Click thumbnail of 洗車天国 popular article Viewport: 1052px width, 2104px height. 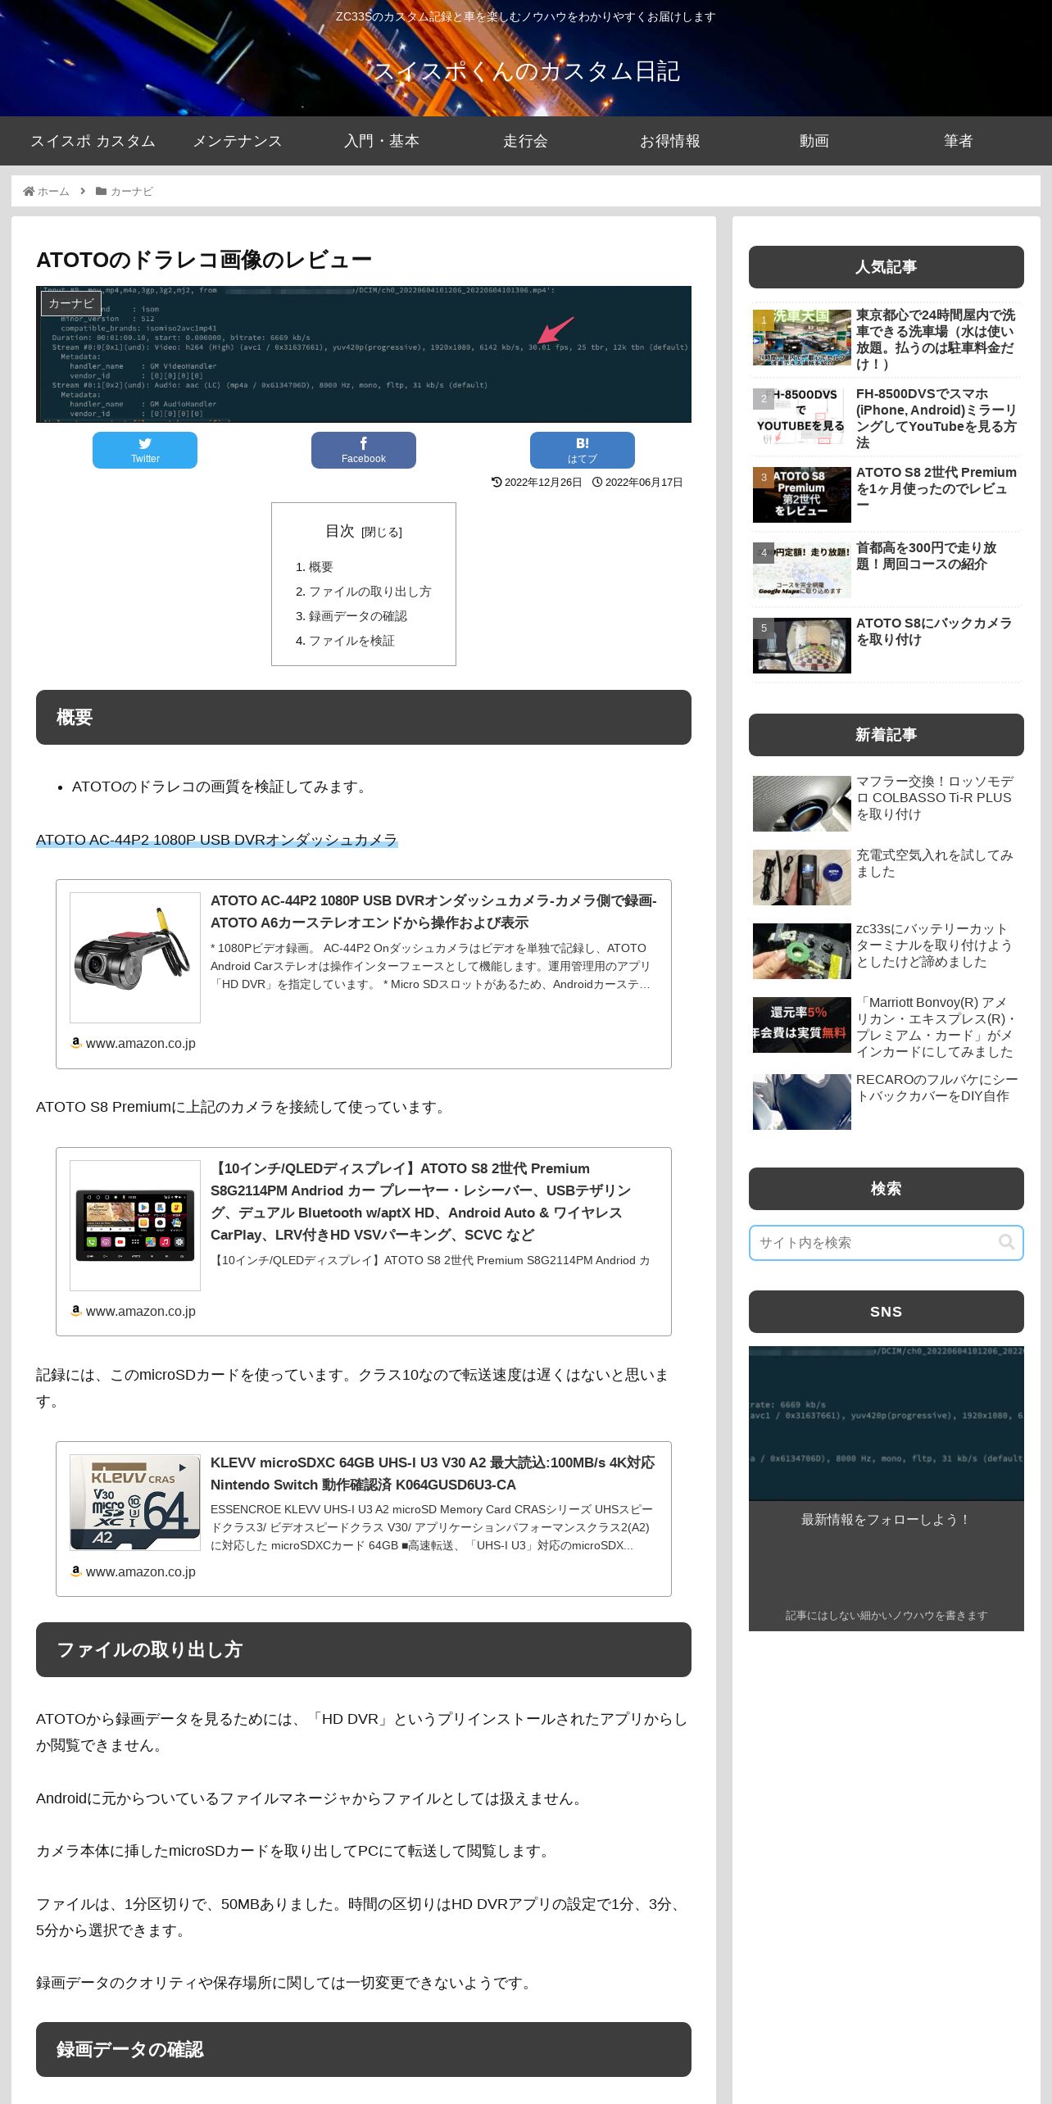point(802,338)
